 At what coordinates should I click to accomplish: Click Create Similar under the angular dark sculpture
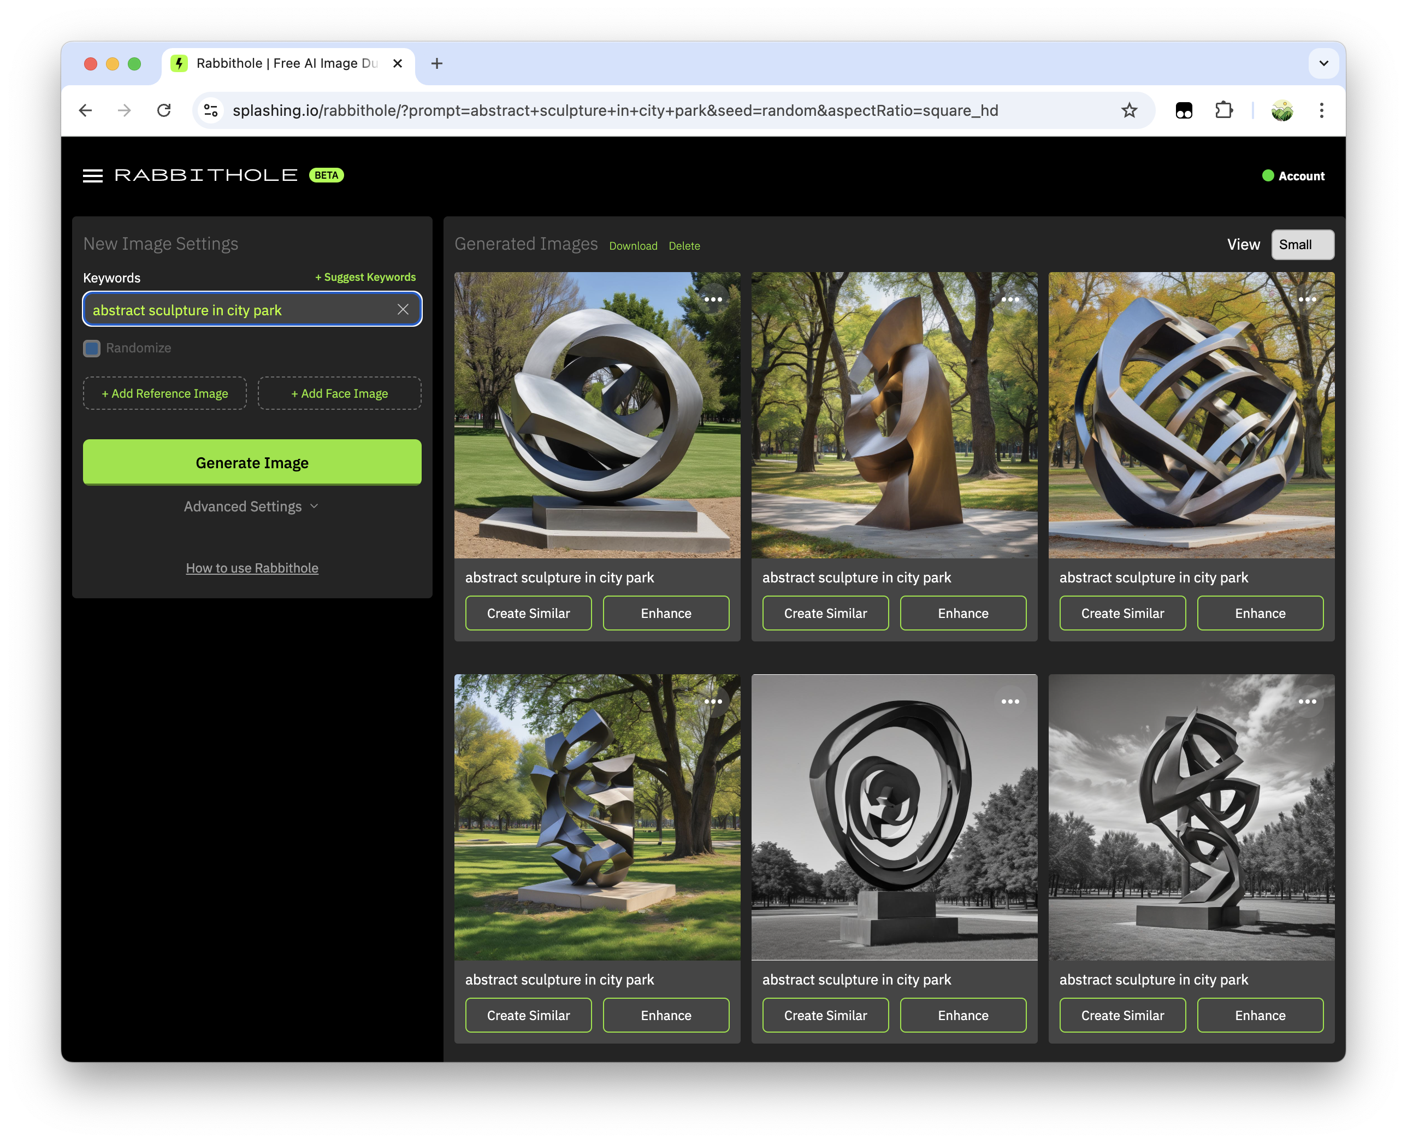click(529, 1015)
